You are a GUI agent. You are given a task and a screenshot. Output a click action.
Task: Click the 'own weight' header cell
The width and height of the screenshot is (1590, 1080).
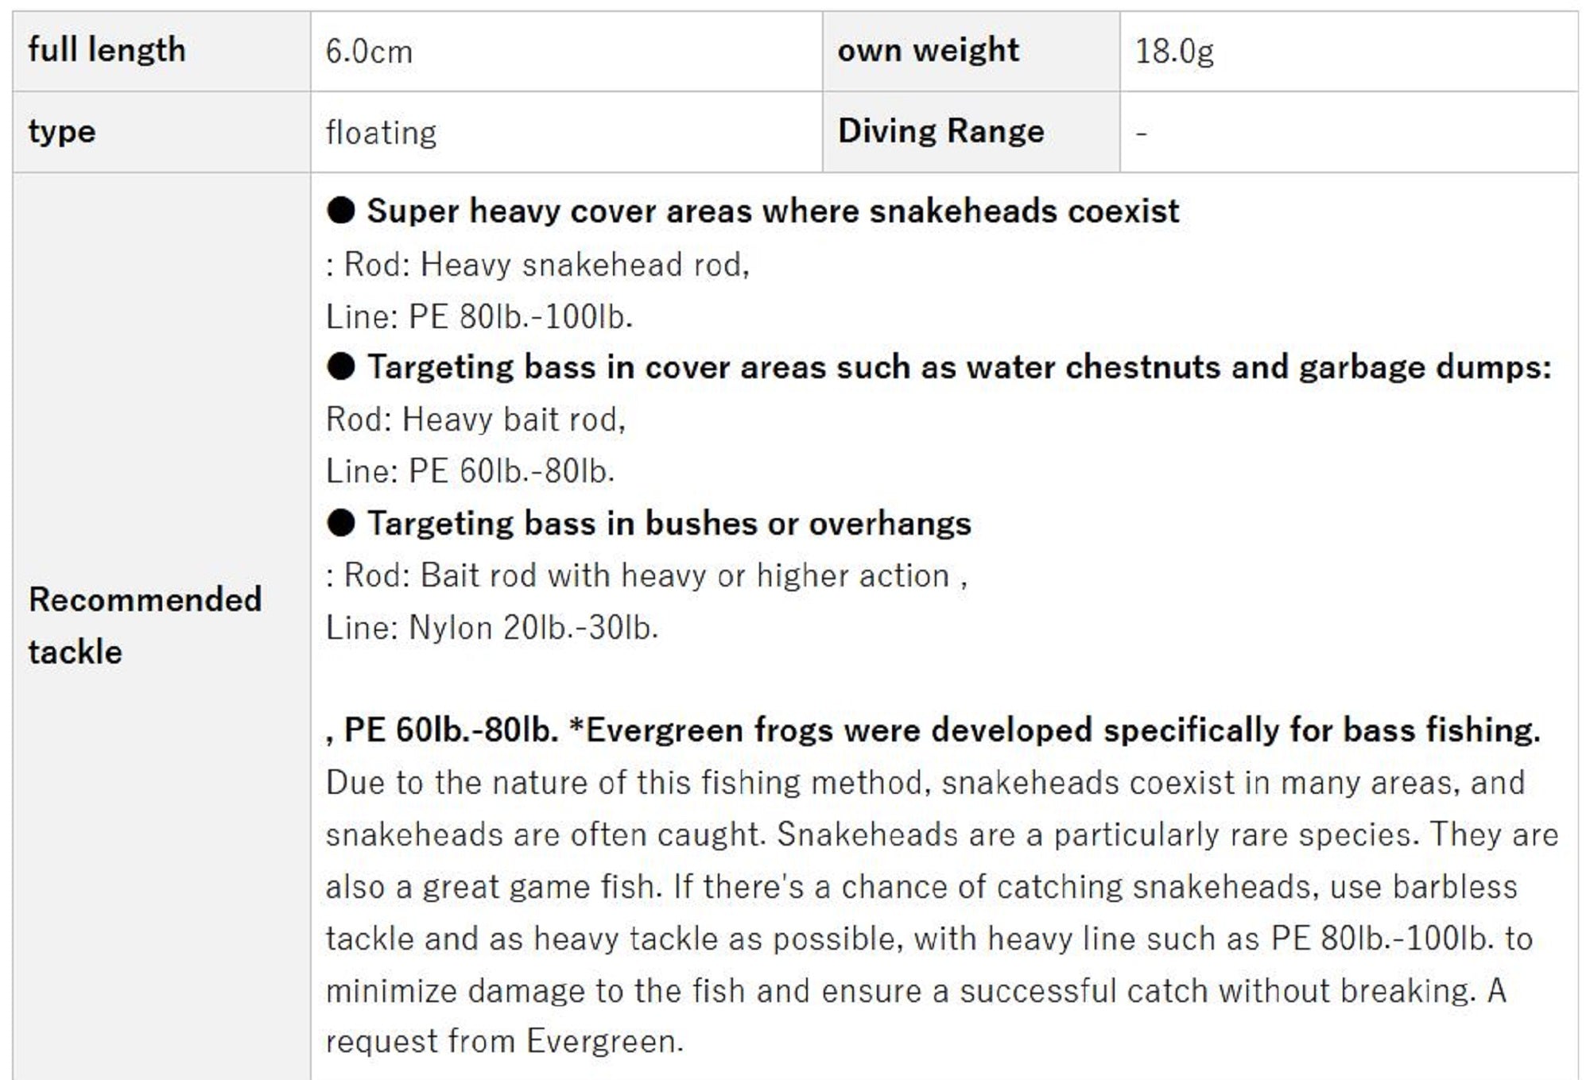(x=928, y=51)
